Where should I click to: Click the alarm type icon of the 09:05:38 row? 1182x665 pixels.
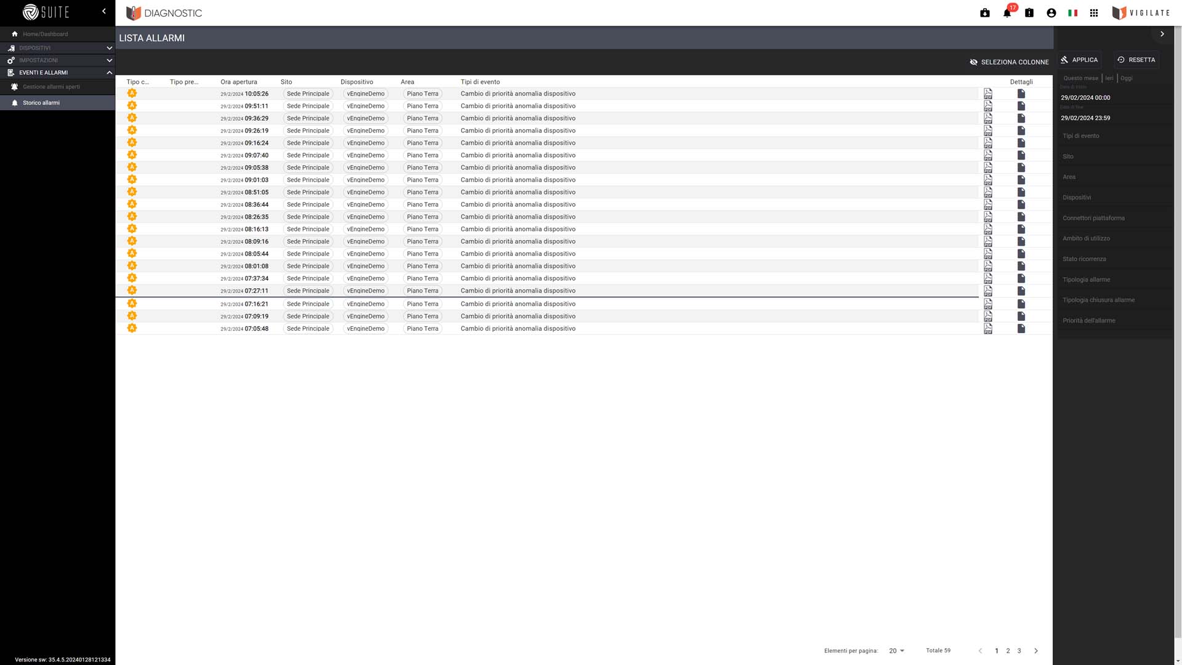[132, 167]
